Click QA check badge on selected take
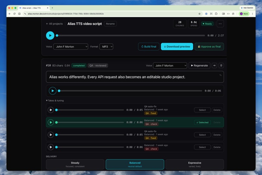Screen dimensions: 262x175 [151, 124]
